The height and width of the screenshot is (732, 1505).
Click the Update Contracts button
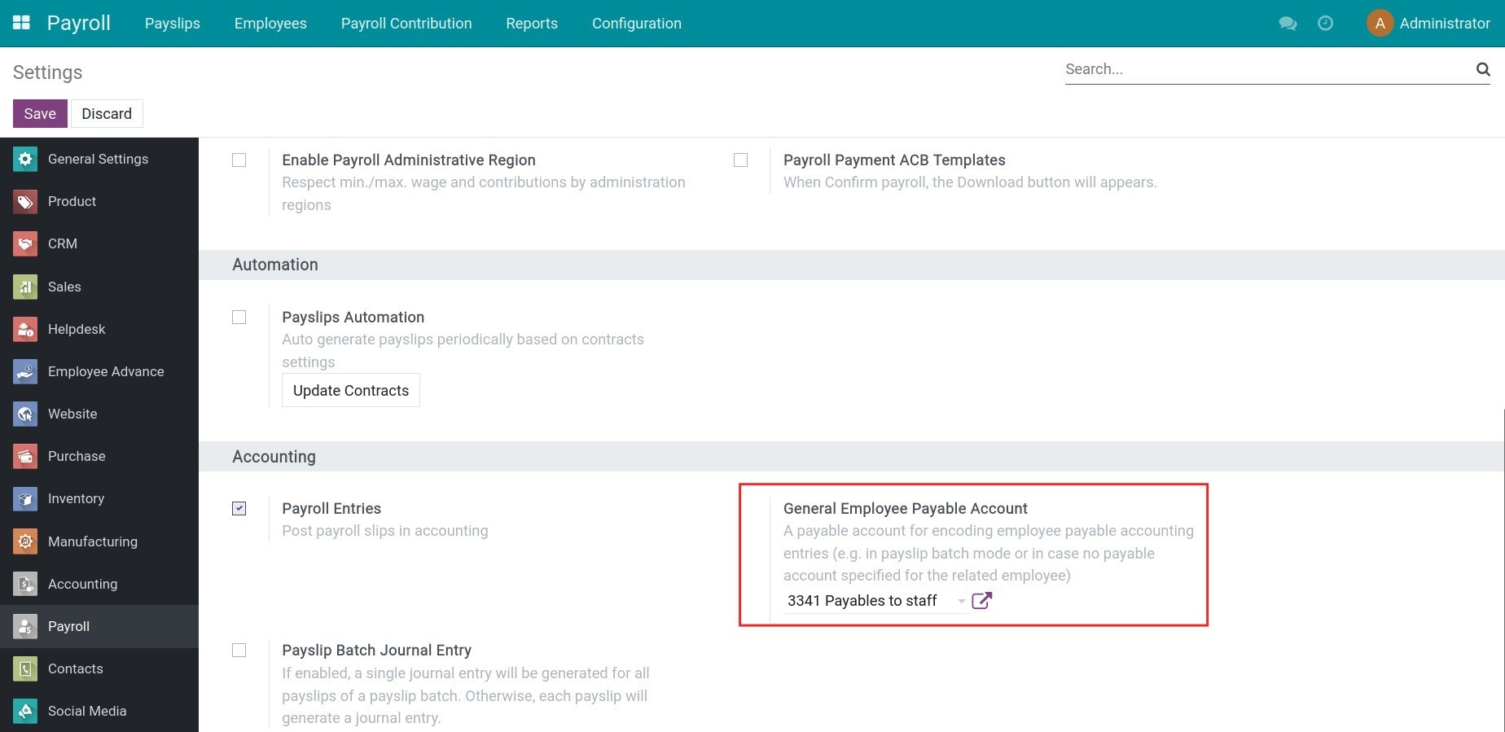[350, 390]
